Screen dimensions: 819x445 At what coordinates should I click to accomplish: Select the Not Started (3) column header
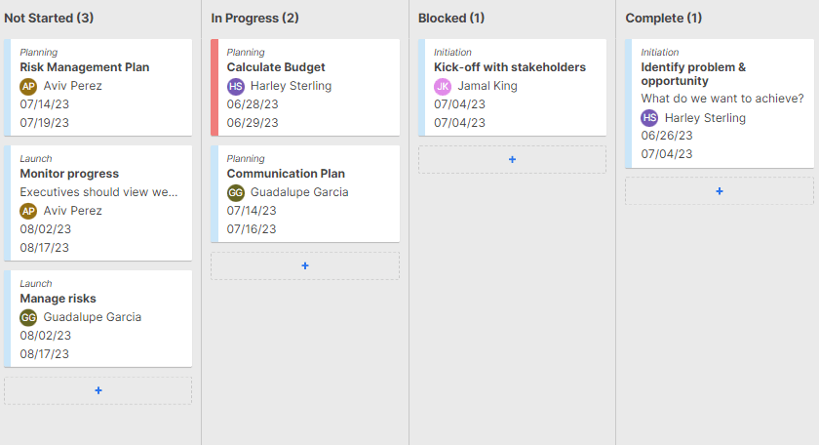pos(49,18)
